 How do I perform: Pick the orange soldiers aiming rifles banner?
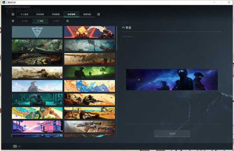click(x=89, y=100)
